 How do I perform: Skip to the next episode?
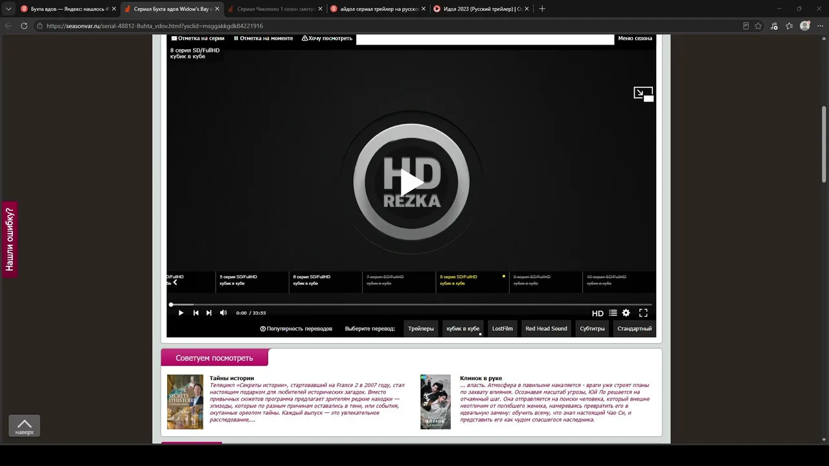click(209, 313)
